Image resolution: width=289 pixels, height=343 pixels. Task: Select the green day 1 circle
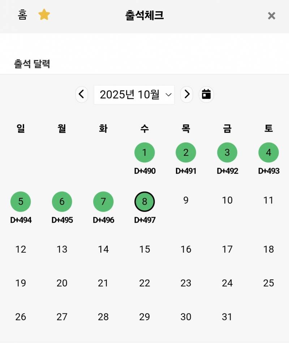[x=144, y=153]
